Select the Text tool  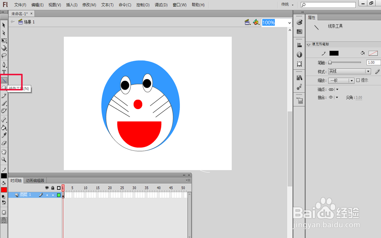[x=4, y=72]
